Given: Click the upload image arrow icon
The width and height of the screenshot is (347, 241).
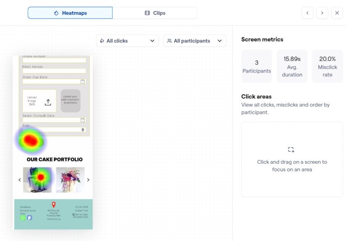Looking at the screenshot, I should (x=48, y=102).
